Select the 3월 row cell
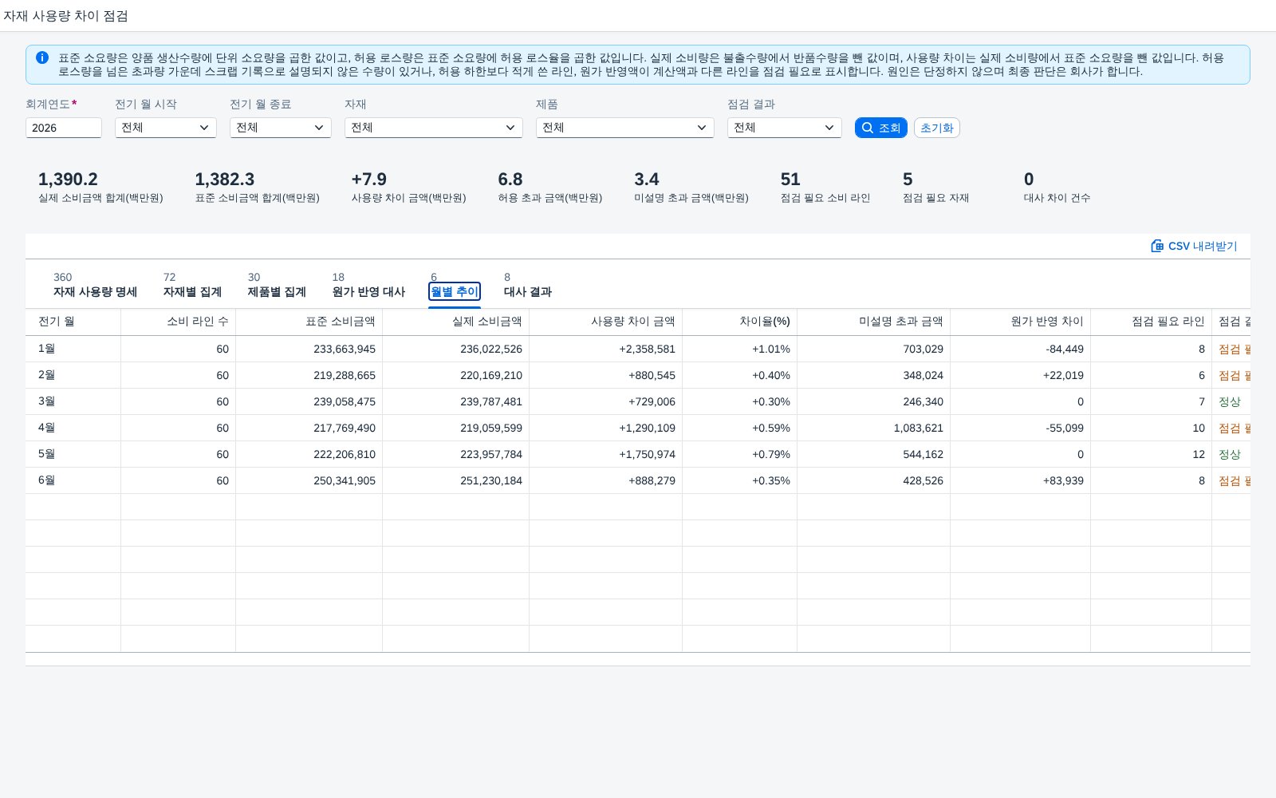 73,401
